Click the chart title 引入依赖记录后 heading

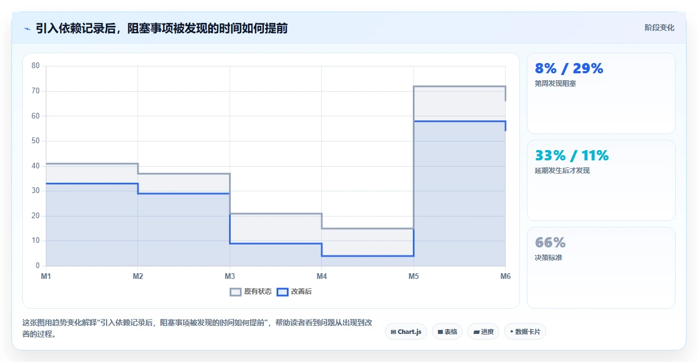[161, 28]
